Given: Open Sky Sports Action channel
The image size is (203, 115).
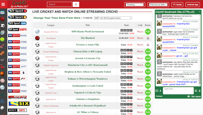Looking at the screenshot, I should tap(18, 60).
